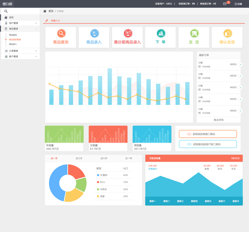
Task: Click the 客户管理 monitor icon in sidebar
Action: [6, 56]
